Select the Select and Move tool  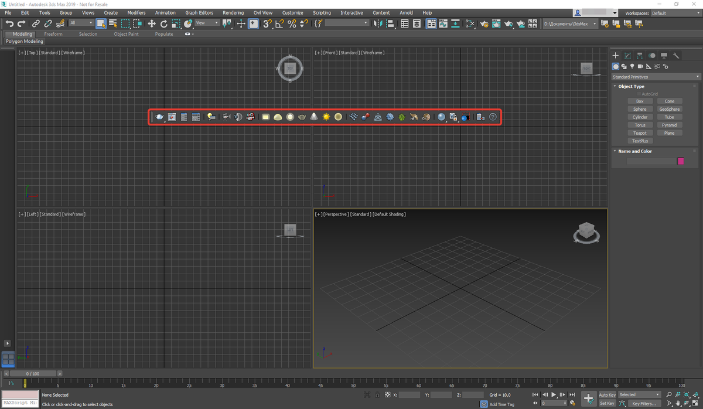pyautogui.click(x=152, y=24)
